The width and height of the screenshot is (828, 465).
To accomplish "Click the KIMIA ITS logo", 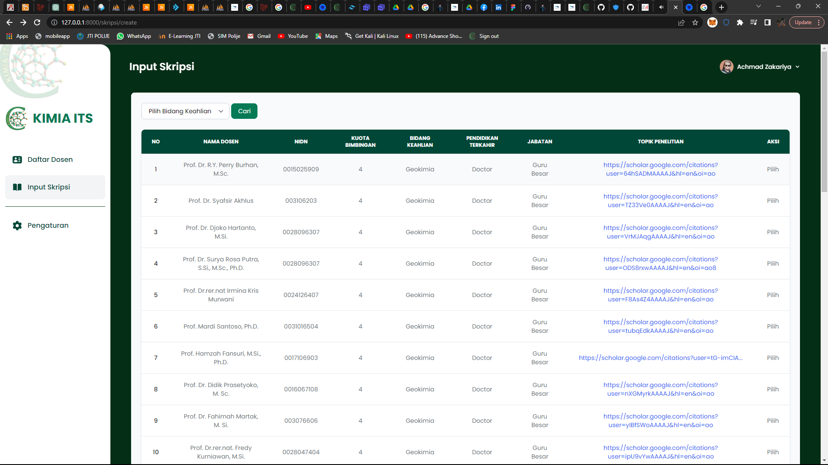I will 50,118.
